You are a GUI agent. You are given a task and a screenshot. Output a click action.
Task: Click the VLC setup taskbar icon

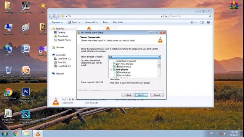(x=38, y=134)
